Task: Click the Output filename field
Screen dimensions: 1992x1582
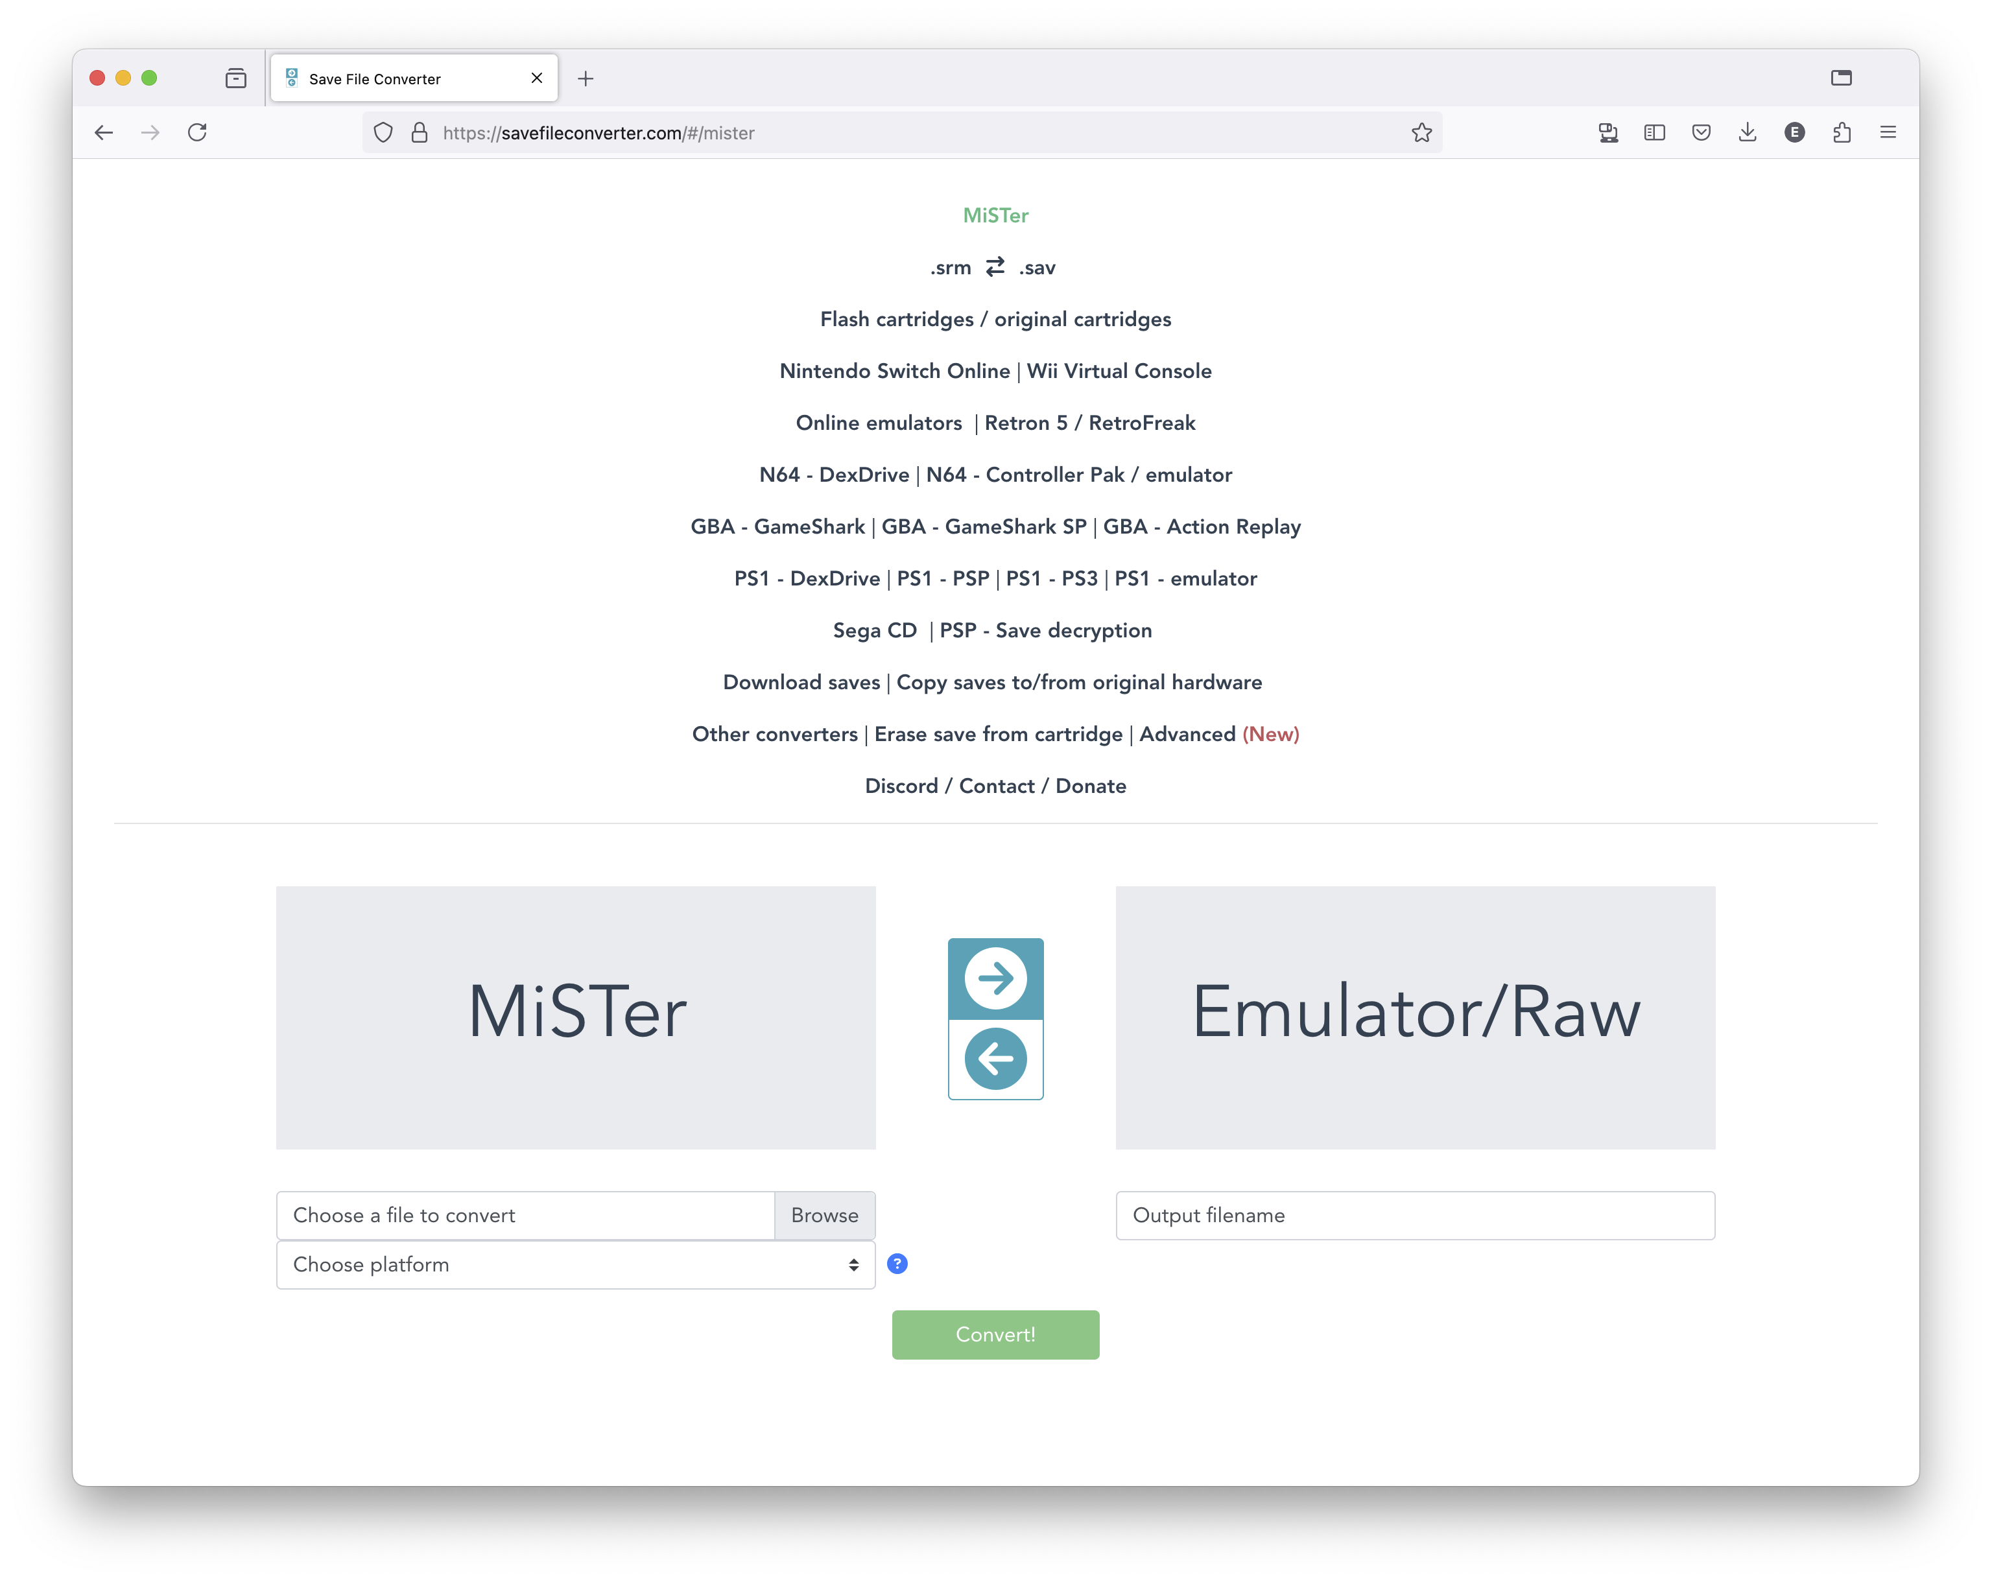Action: pos(1416,1215)
